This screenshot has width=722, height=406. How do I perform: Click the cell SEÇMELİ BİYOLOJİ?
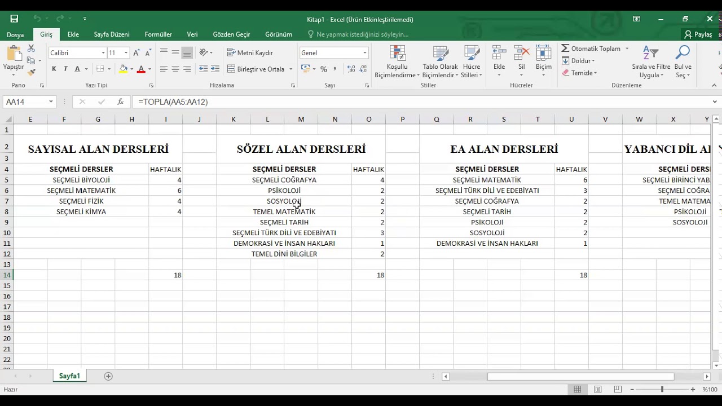[81, 180]
